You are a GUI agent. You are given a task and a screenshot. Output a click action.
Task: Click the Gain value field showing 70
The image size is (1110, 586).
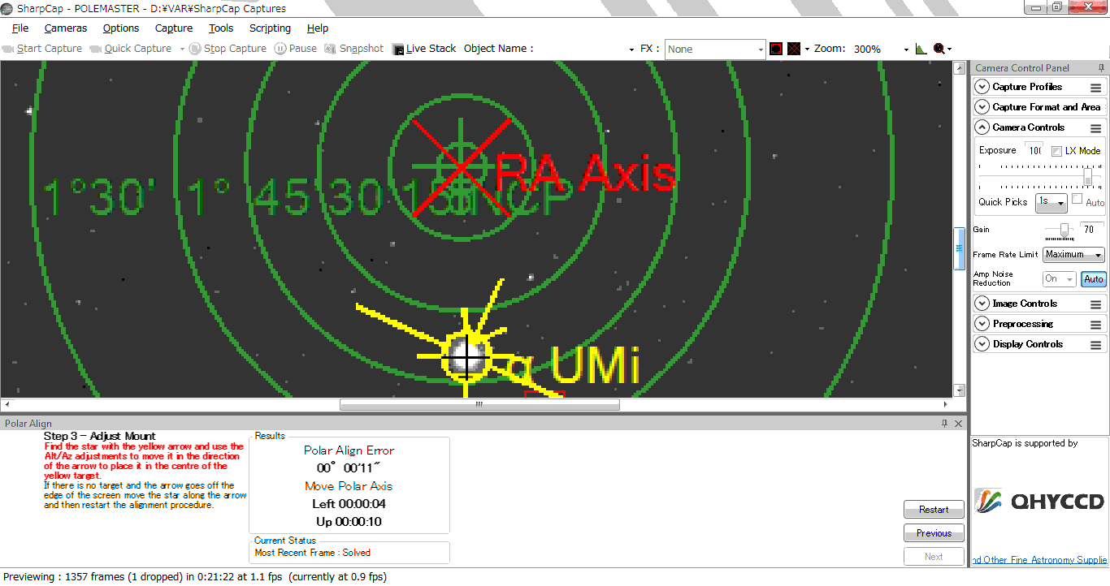coord(1091,230)
